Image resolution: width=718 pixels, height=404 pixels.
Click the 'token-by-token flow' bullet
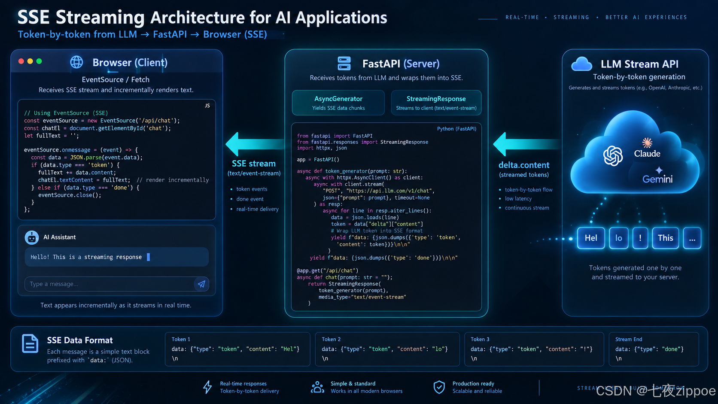pos(529,189)
